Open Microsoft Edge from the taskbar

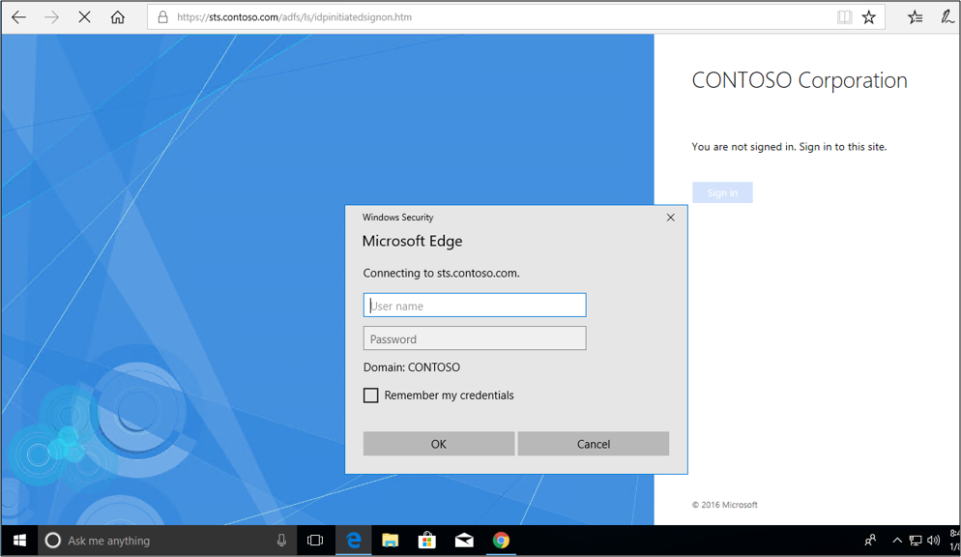354,541
